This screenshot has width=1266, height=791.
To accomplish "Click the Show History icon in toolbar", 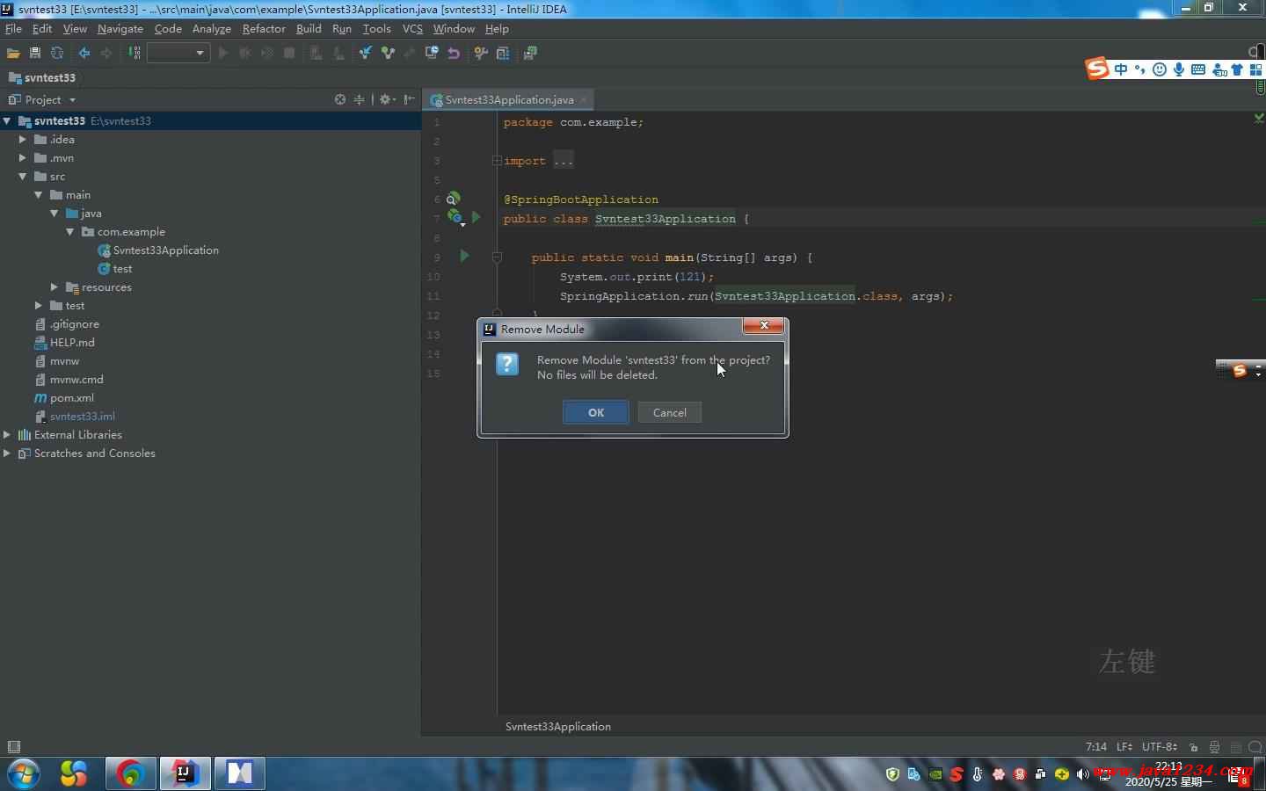I will coord(432,53).
